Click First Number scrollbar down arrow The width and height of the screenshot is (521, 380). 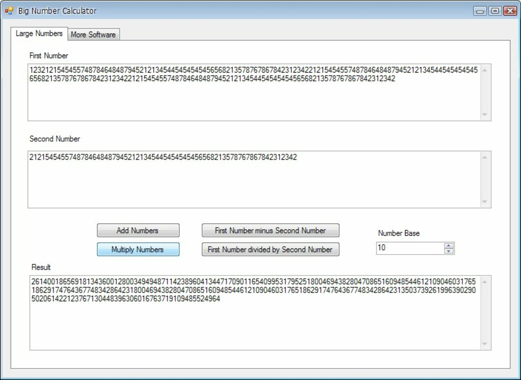click(x=485, y=114)
